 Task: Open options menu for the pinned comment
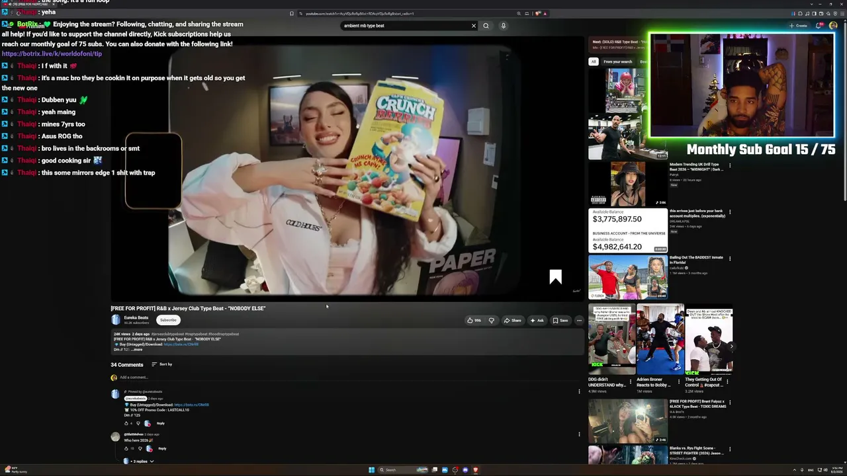[579, 391]
